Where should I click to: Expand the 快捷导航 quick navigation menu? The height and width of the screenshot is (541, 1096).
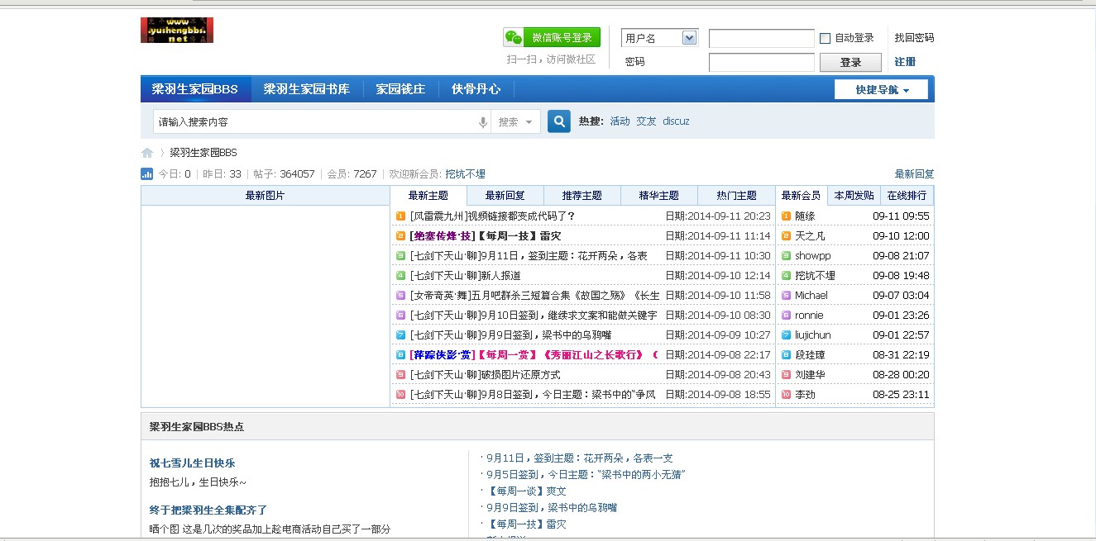(x=881, y=89)
